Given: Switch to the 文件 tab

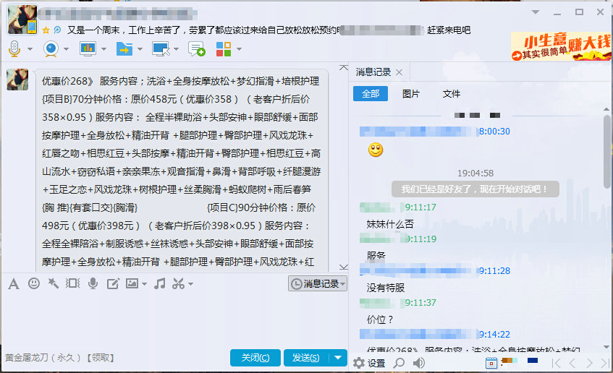Looking at the screenshot, I should 451,94.
